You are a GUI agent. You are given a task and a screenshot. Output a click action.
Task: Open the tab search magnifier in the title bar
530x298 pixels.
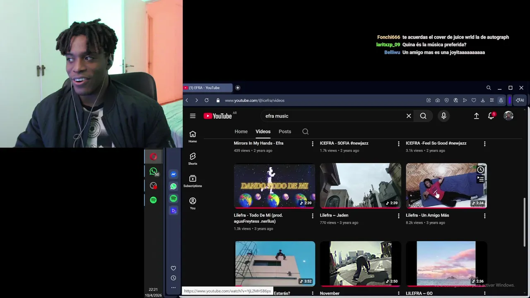(x=489, y=88)
